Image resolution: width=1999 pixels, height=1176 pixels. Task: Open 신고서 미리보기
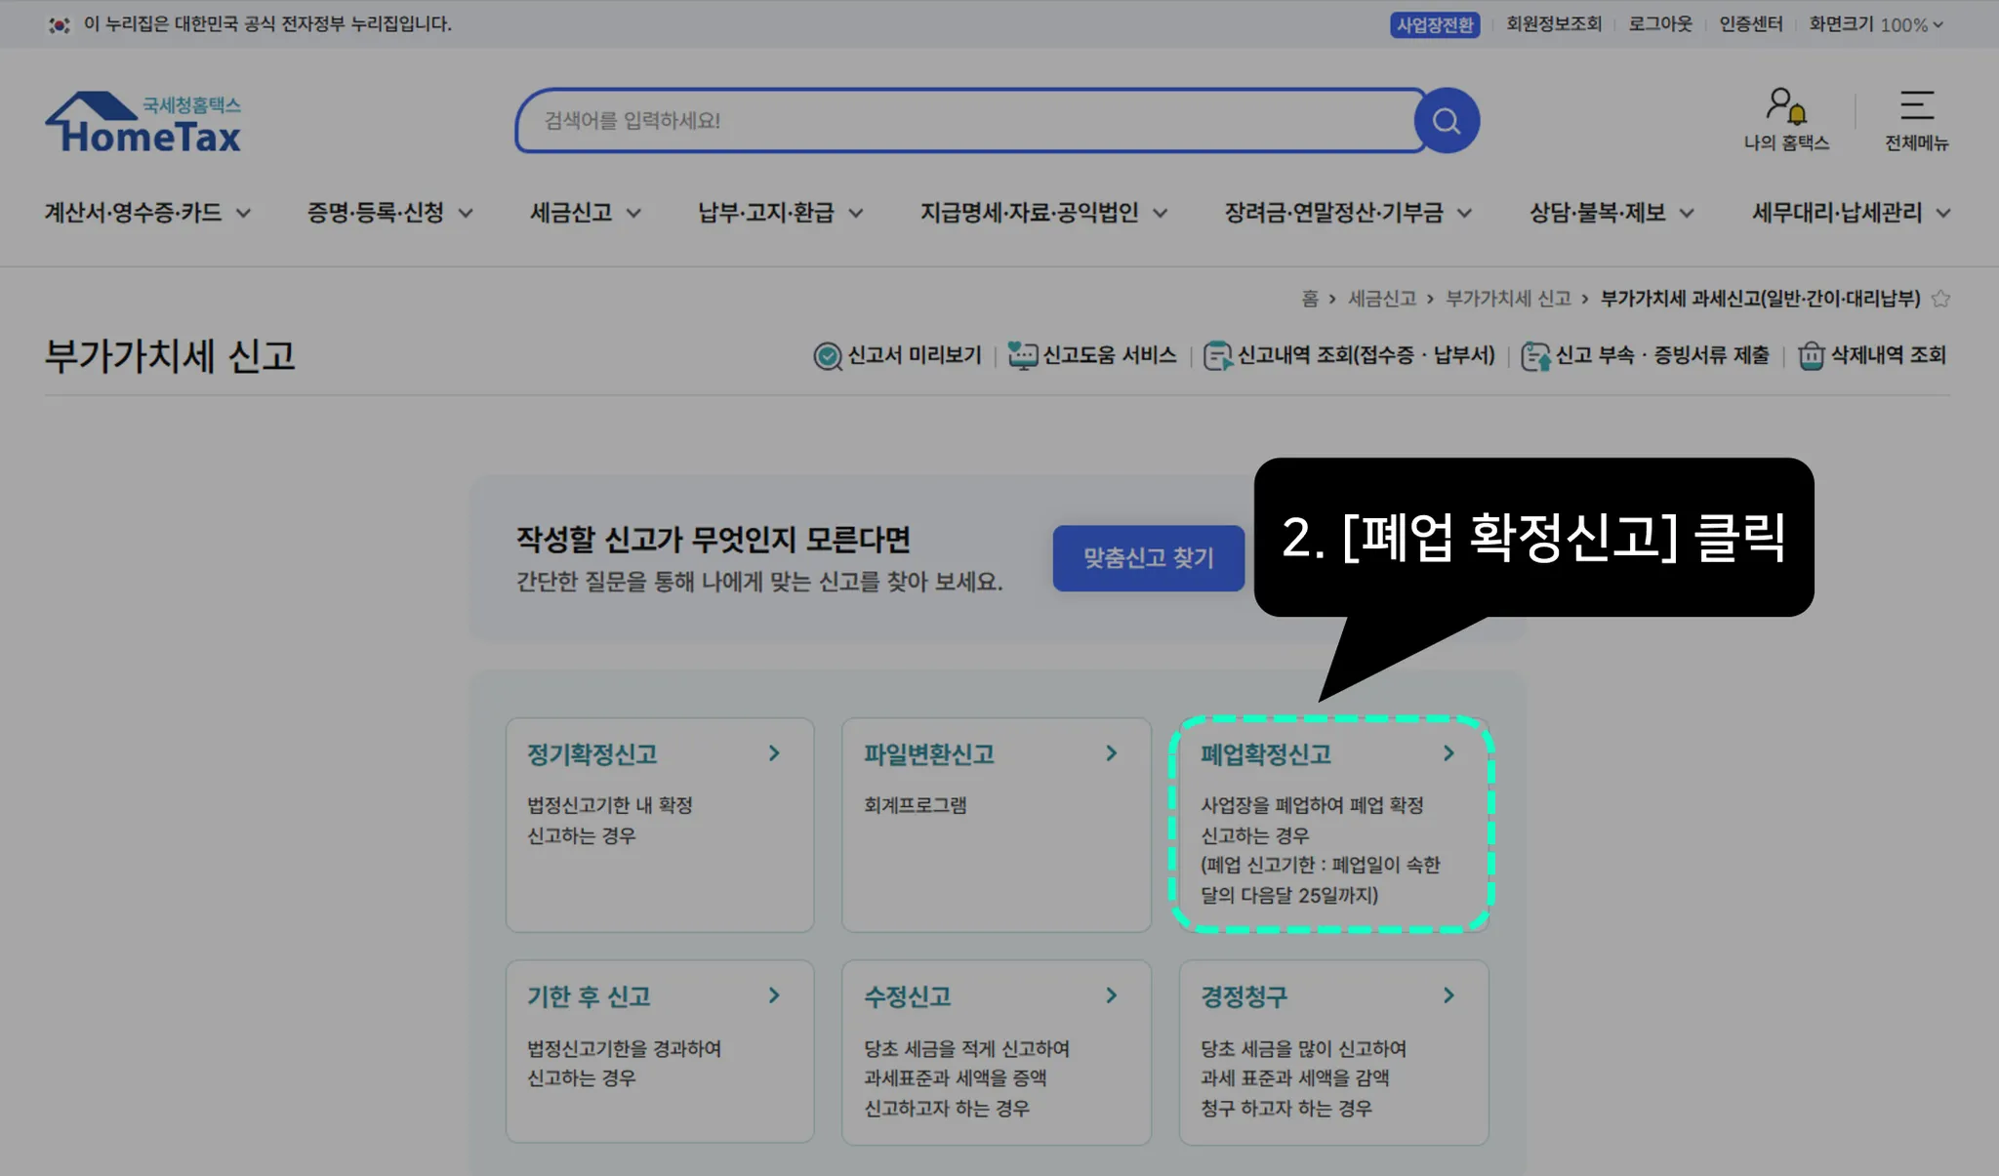click(x=897, y=355)
